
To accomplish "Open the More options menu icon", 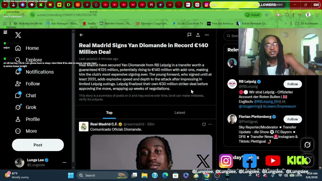I will point(18,131).
